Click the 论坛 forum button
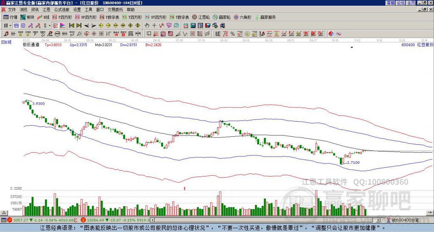Viewport: 434px width, 232px height. pos(401,3)
